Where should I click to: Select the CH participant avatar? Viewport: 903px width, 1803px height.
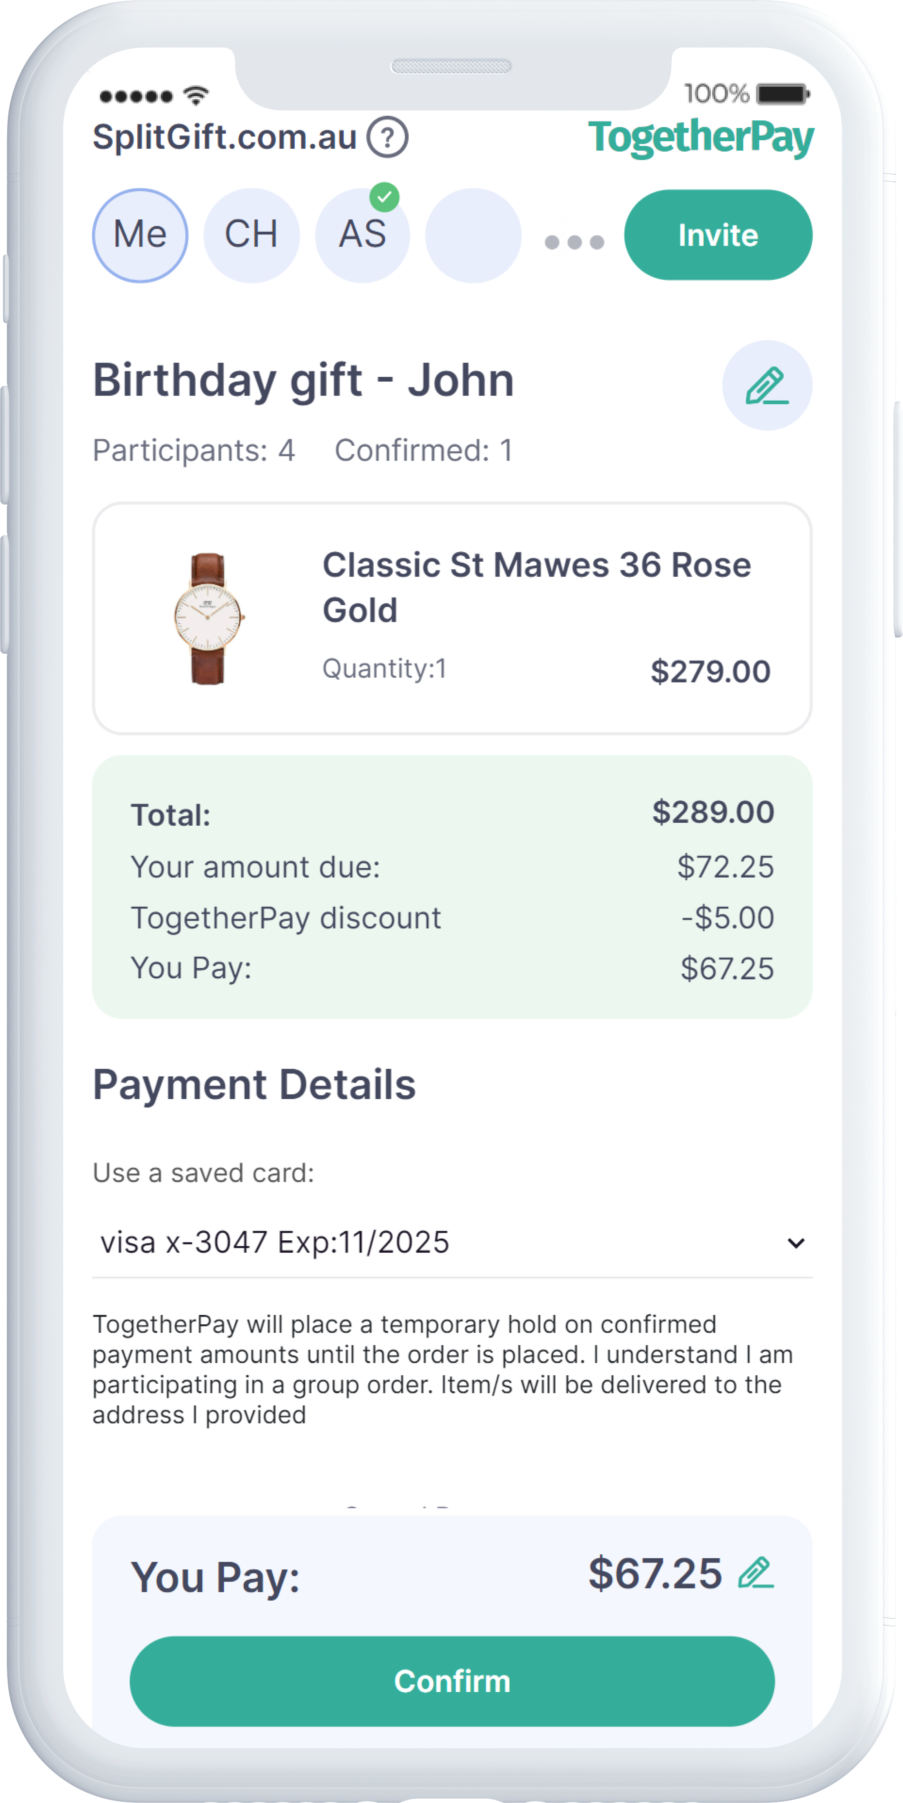(x=251, y=235)
